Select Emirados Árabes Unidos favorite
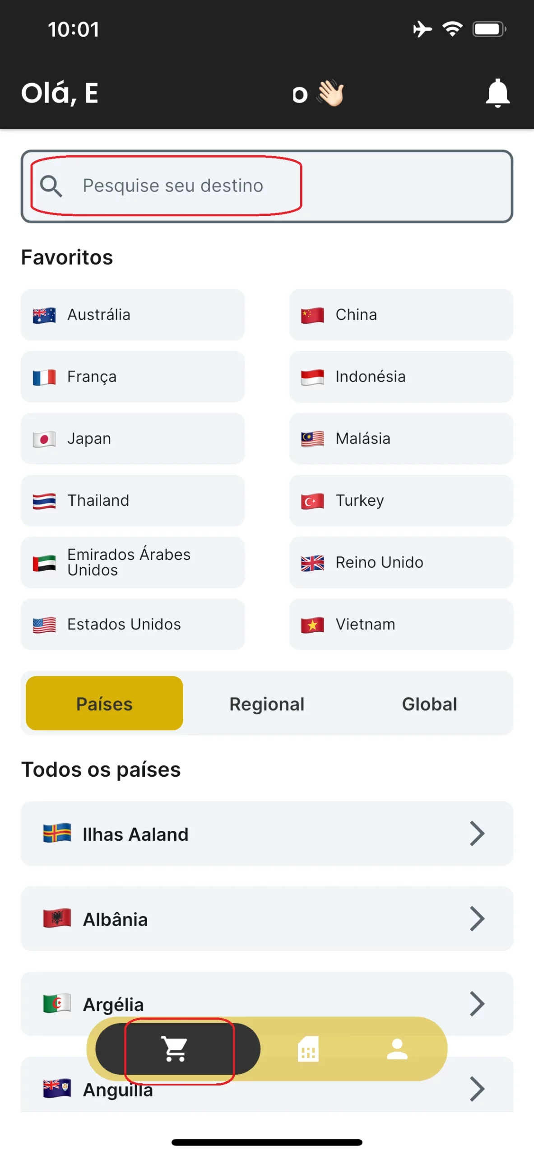 tap(132, 562)
